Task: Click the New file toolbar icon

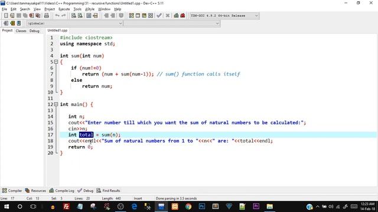Action: [x=6, y=16]
